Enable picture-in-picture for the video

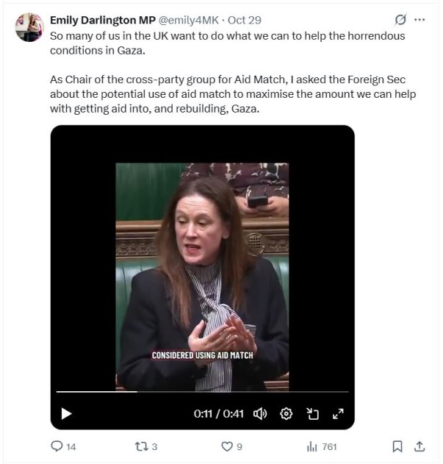click(312, 413)
